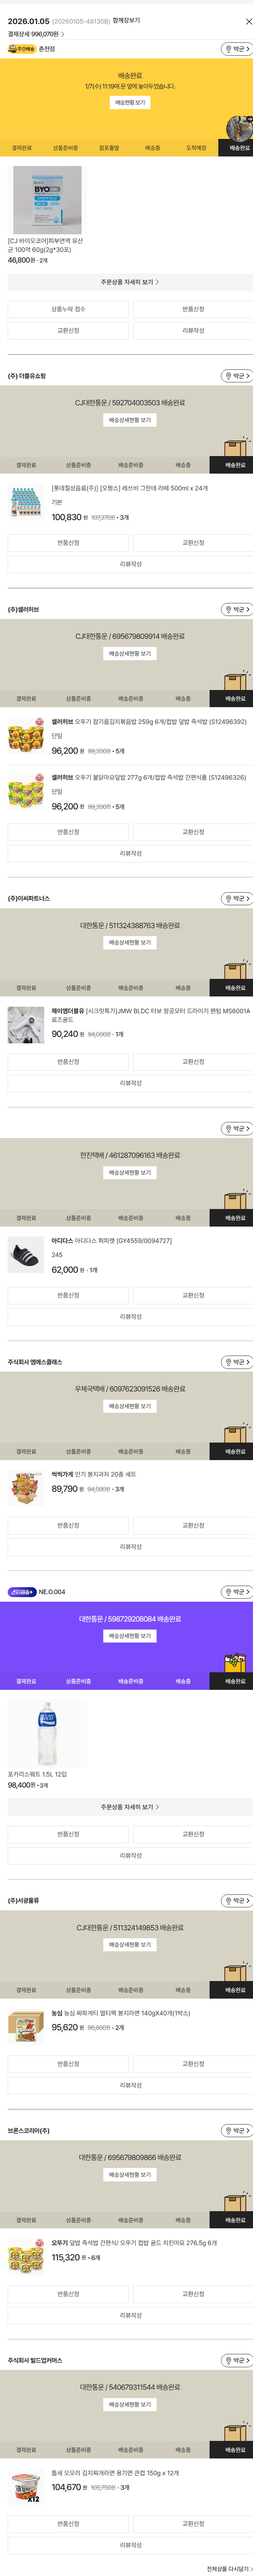Open 톡문 chat for 춘천점 weekly delivery
Viewport: 253px width, 2576px height.
pyautogui.click(x=236, y=49)
